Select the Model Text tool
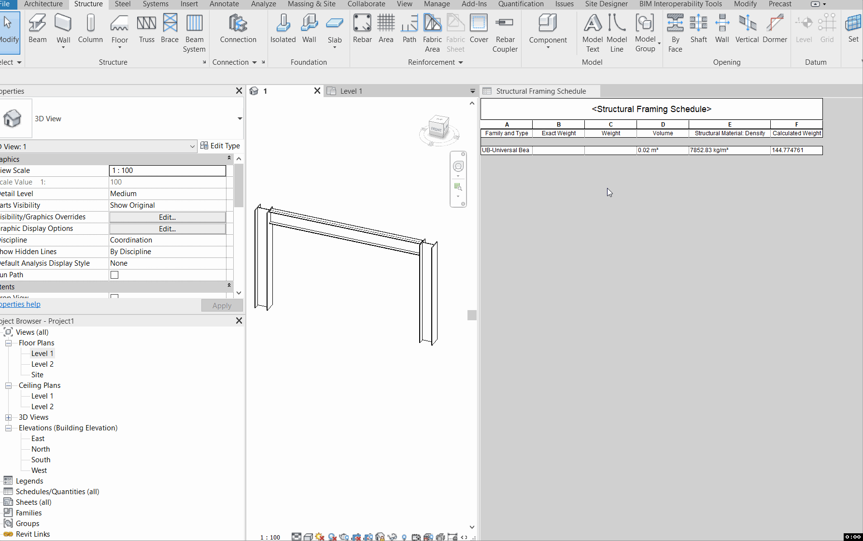This screenshot has width=863, height=541. 592,32
